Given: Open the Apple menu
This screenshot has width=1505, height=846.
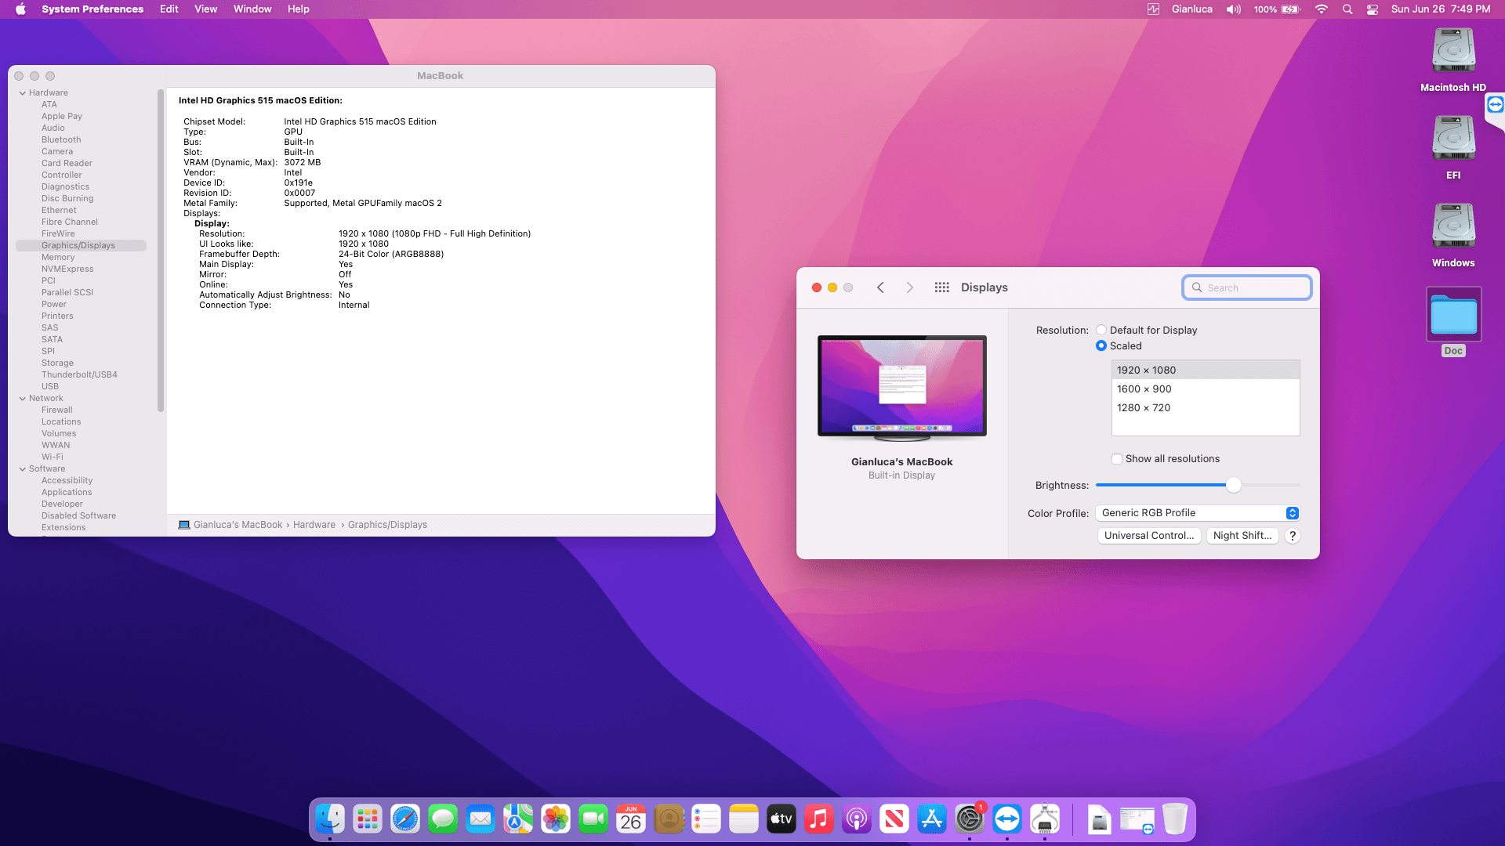Looking at the screenshot, I should (21, 9).
